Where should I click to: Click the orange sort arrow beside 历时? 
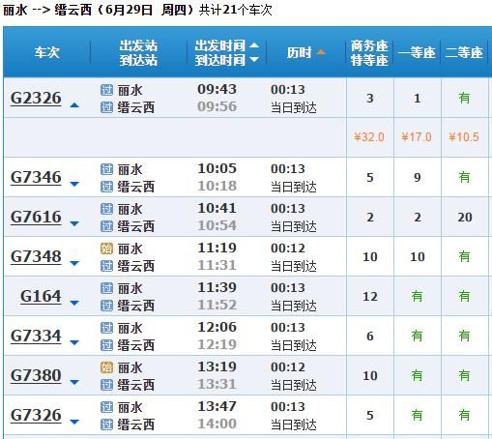pyautogui.click(x=321, y=52)
